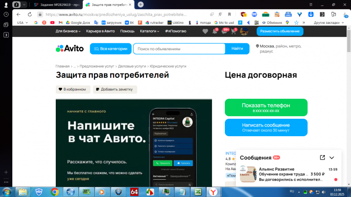Screen dimensions: 351x197
Task: Open tab counter showing 3 in sidebar
Action: (6, 35)
